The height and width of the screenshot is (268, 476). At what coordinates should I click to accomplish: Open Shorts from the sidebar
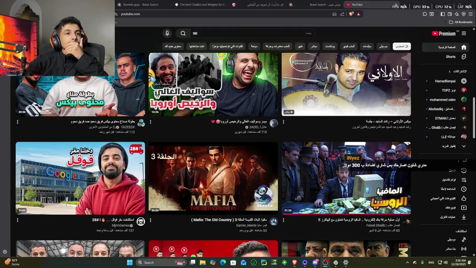coord(446,57)
